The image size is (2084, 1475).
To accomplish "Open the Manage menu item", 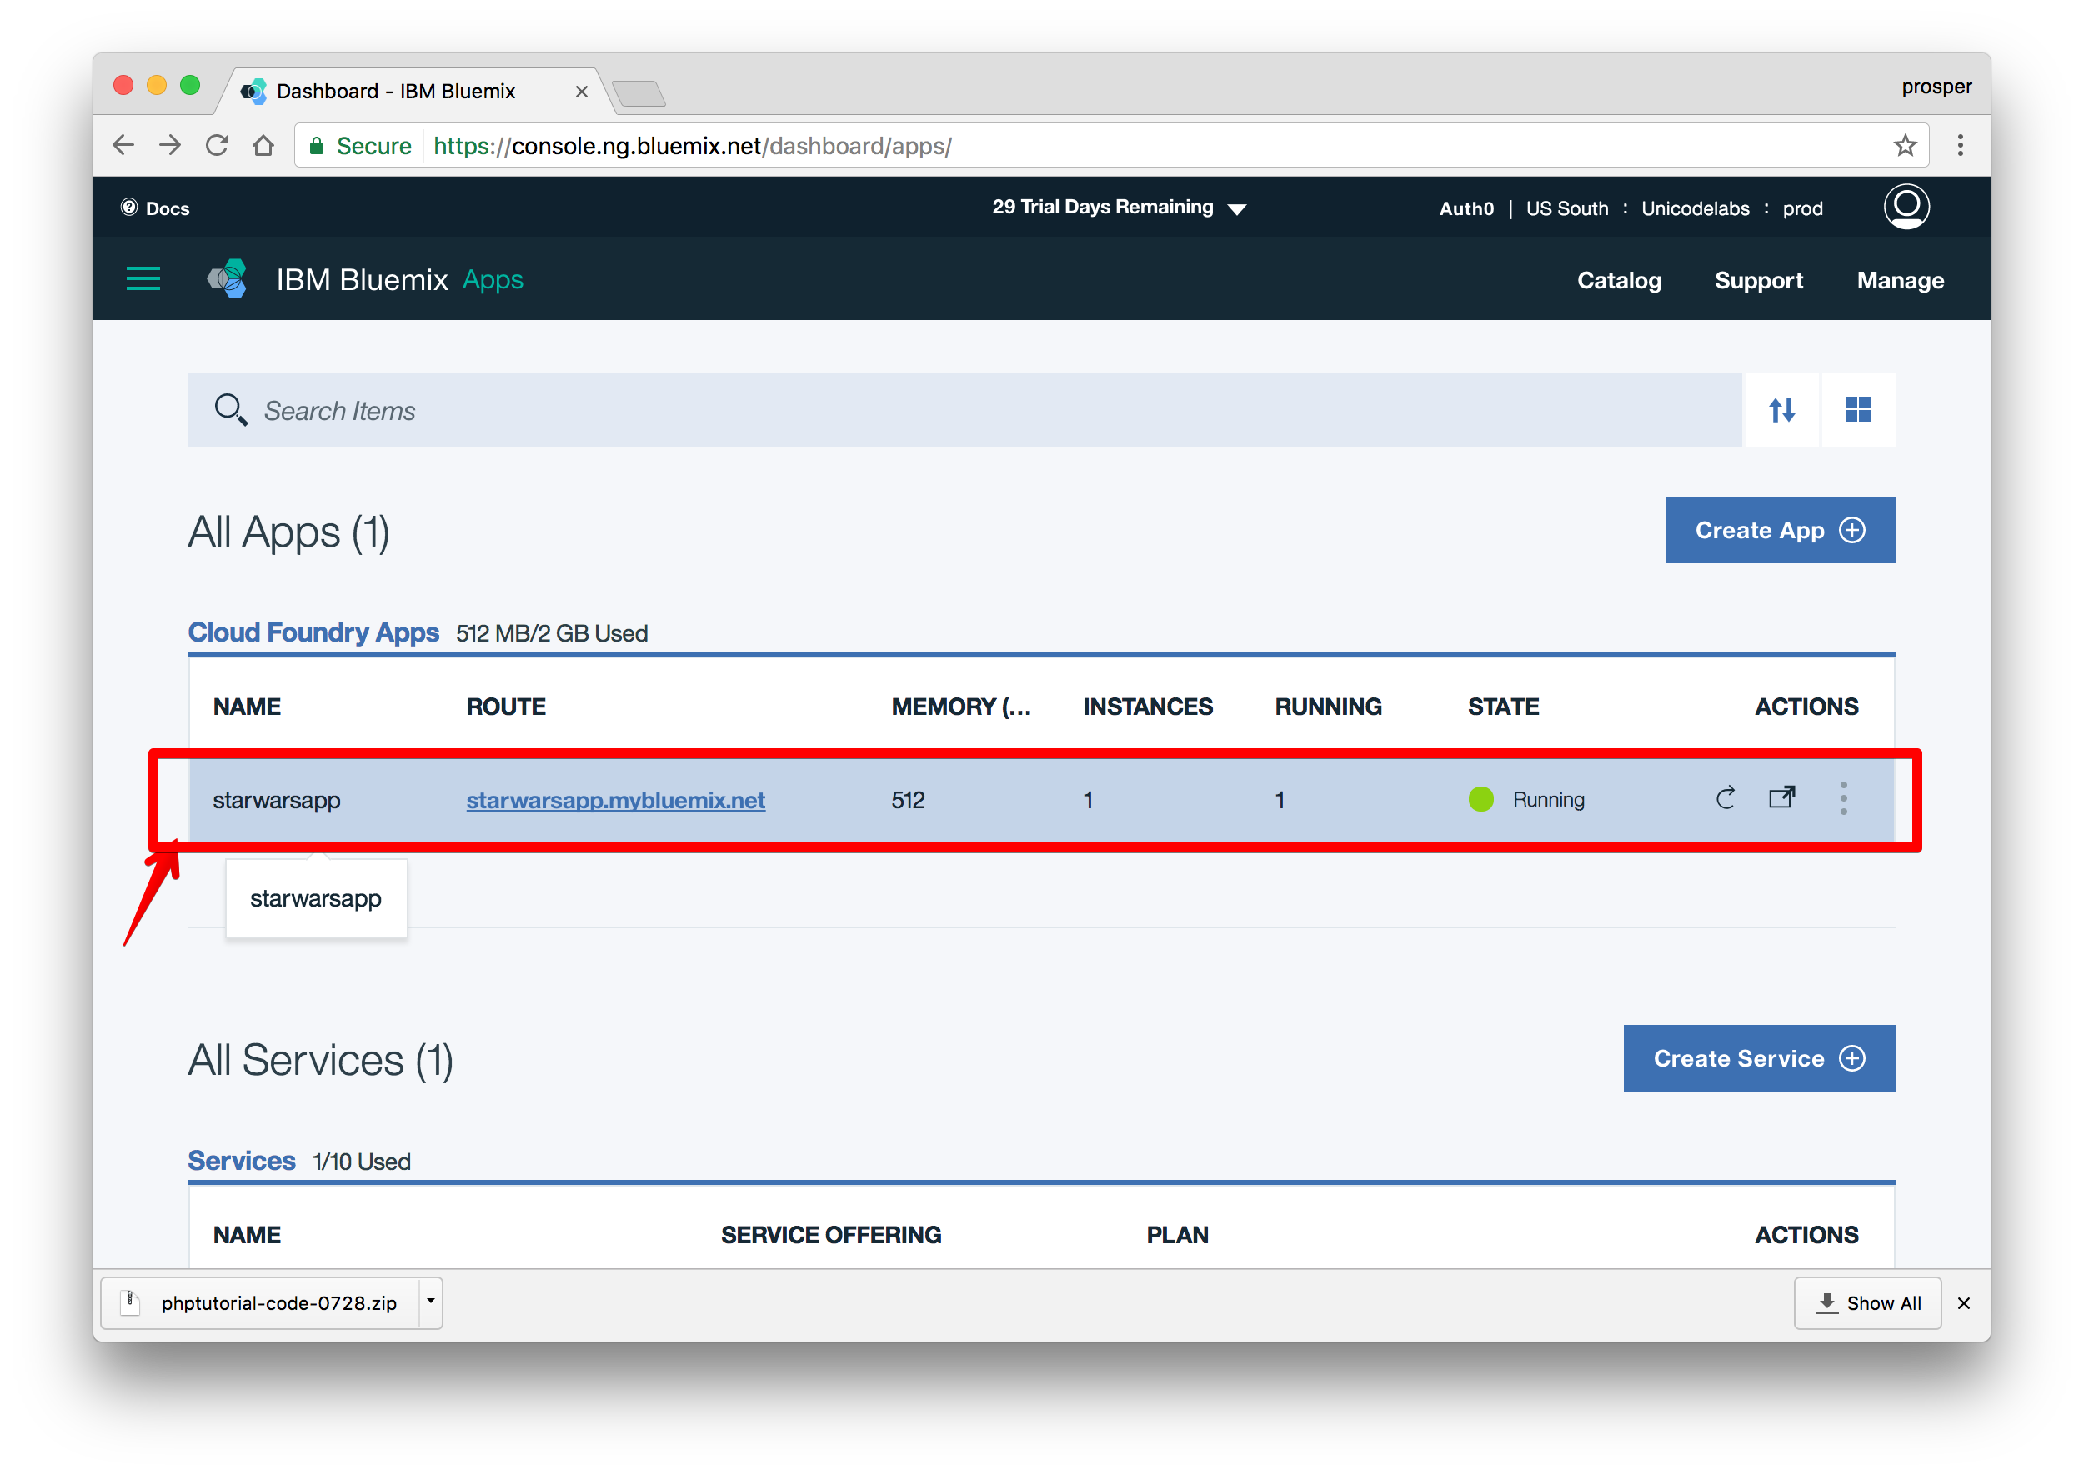I will (1899, 280).
